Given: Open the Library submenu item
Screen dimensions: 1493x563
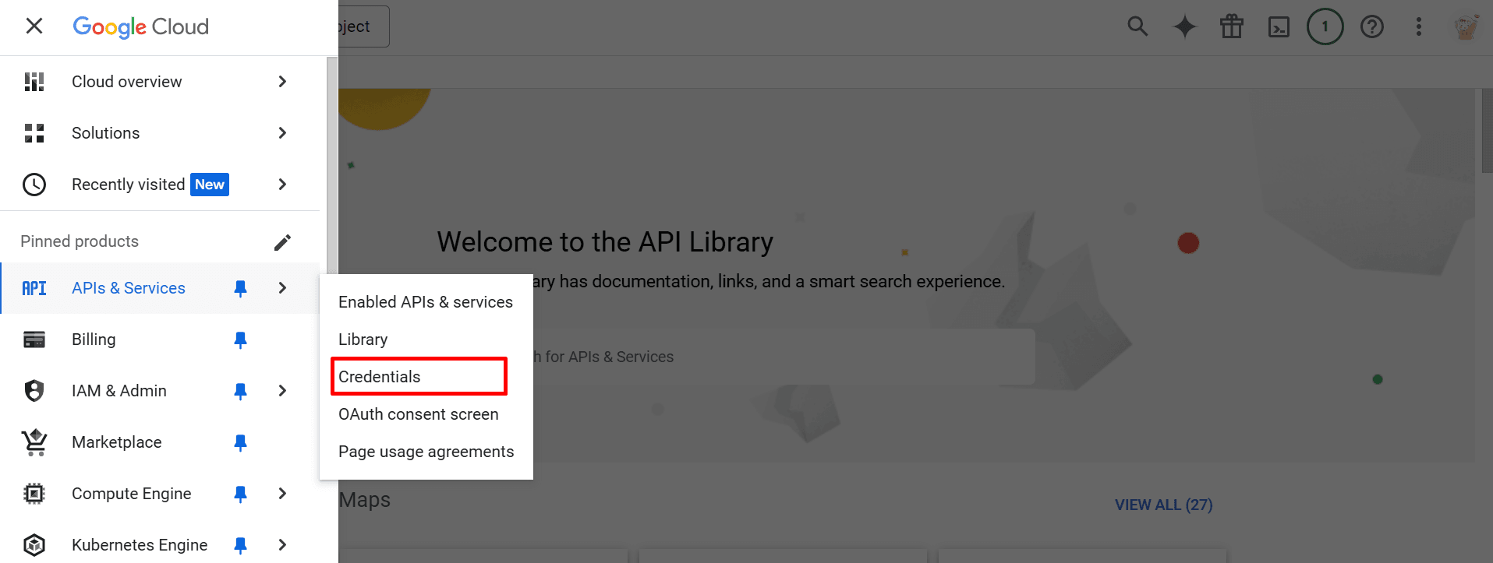Looking at the screenshot, I should pyautogui.click(x=426, y=340).
